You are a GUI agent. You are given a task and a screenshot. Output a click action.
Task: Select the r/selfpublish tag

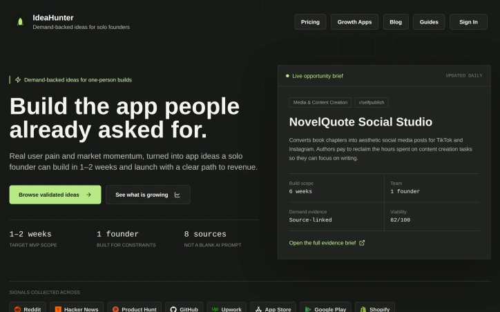tap(372, 102)
